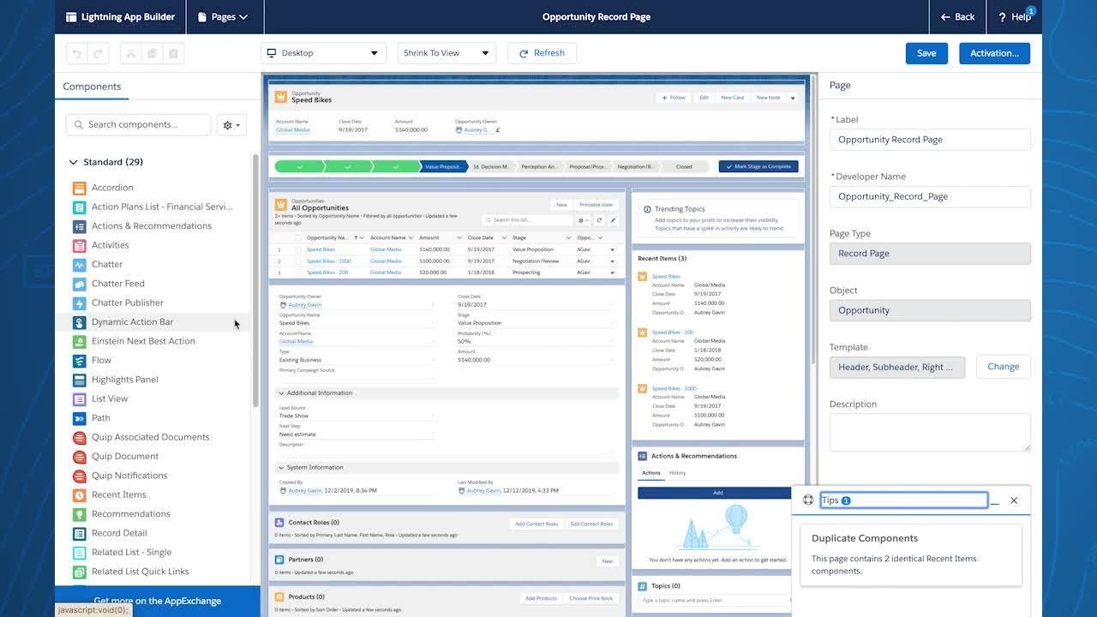1097x617 pixels.
Task: Click the Duplicate Components tip card
Action: click(911, 554)
